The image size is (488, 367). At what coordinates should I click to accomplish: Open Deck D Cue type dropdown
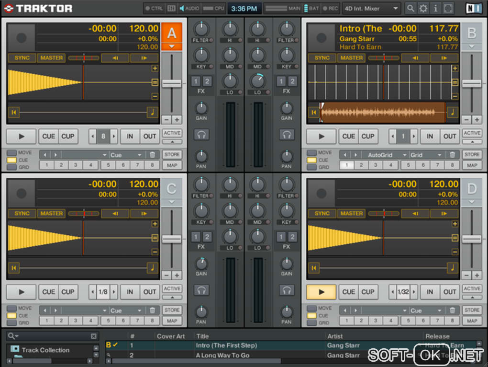point(426,310)
